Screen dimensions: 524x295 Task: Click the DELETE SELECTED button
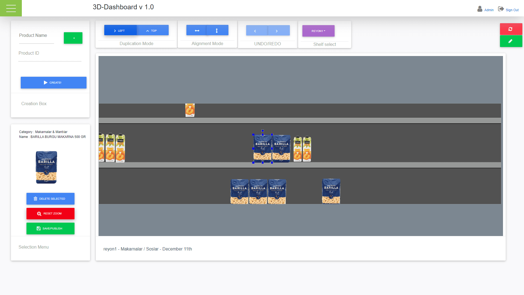50,199
